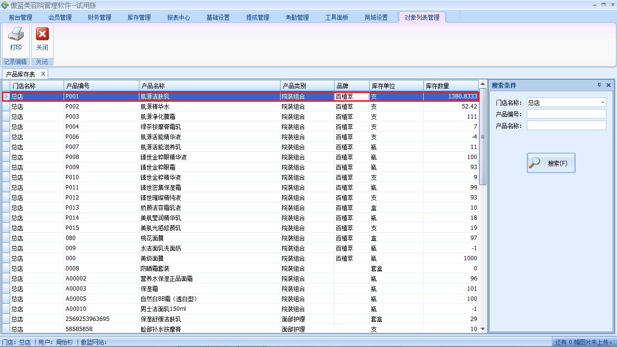Click the red 关闭 close icon
Viewport: 617px width, 347px height.
click(42, 34)
